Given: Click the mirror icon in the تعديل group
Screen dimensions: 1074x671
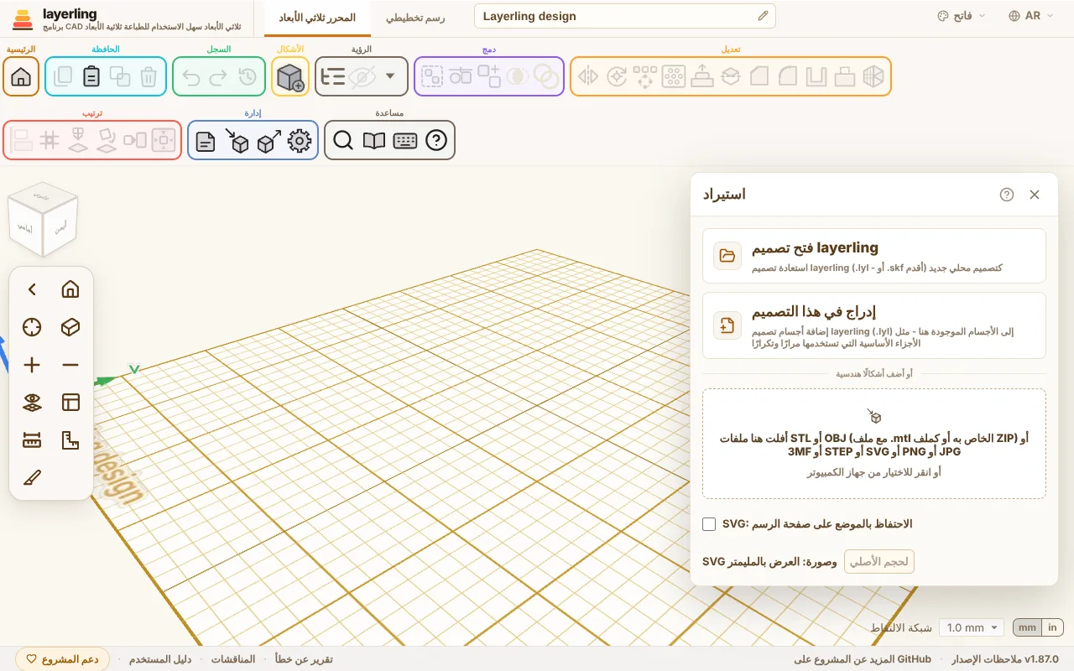Looking at the screenshot, I should coord(588,77).
